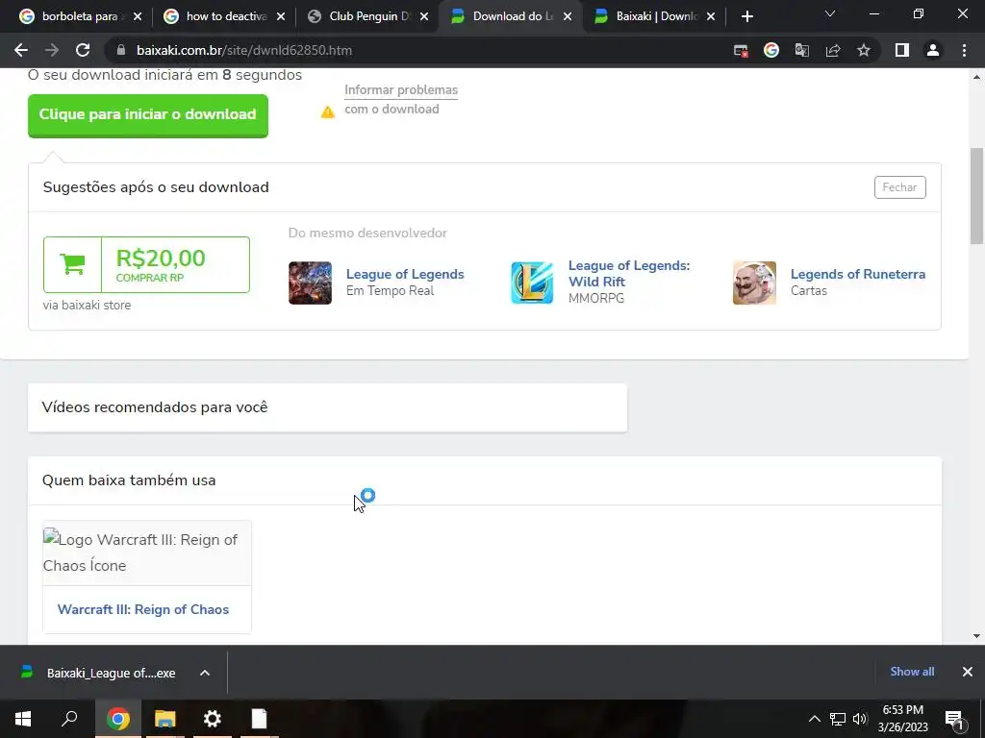
Task: Click the Wild Rift logo icon
Action: point(532,283)
